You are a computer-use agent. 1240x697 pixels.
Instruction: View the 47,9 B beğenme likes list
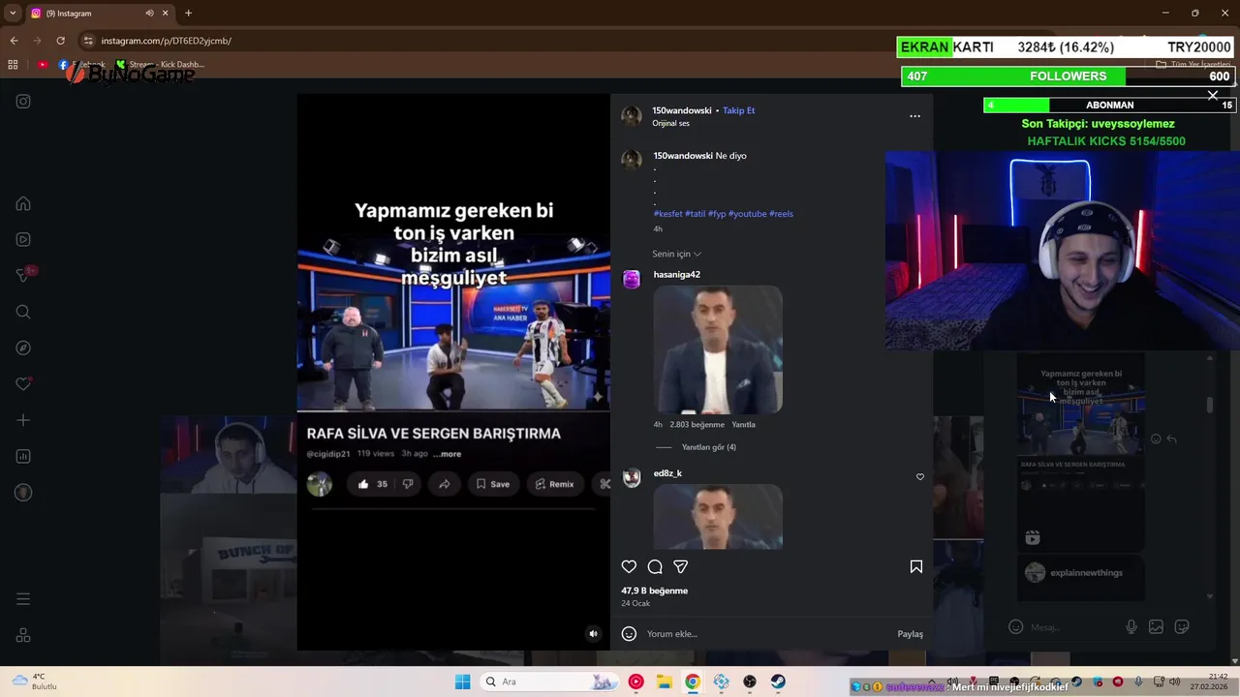click(x=655, y=591)
